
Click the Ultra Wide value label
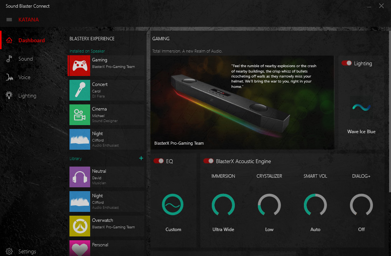[x=223, y=229]
